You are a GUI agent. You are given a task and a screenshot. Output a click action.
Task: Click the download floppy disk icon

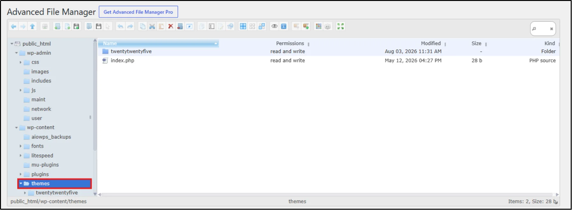pos(99,26)
